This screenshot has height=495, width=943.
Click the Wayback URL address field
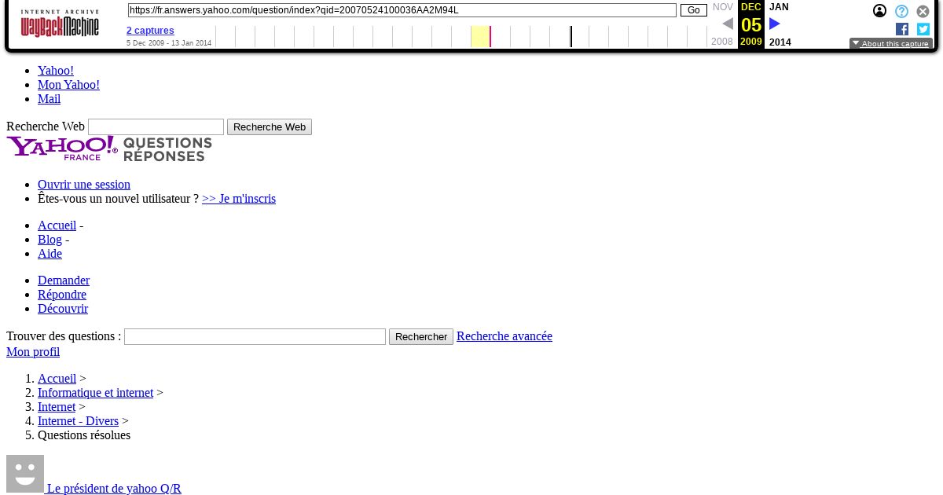[x=402, y=10]
